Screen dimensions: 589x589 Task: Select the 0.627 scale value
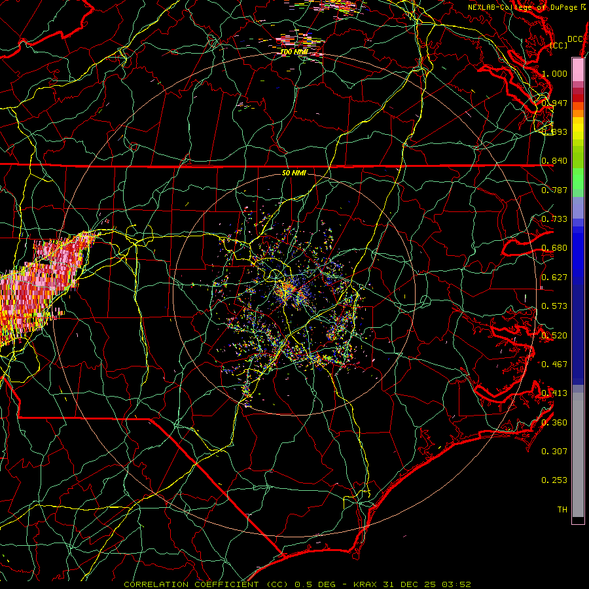click(554, 277)
